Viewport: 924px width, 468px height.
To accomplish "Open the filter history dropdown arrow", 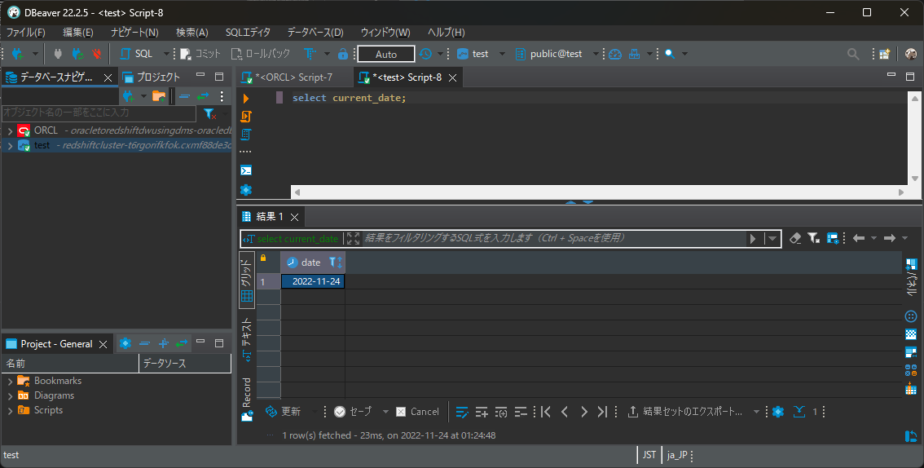I will coord(772,239).
